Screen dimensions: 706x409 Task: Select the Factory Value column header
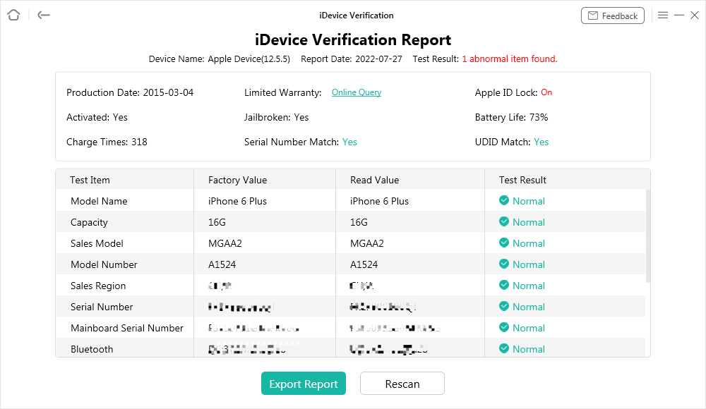coord(238,180)
